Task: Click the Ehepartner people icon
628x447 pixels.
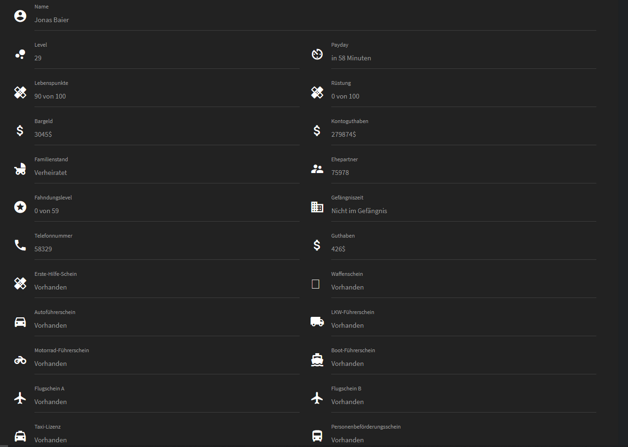Action: click(x=317, y=169)
